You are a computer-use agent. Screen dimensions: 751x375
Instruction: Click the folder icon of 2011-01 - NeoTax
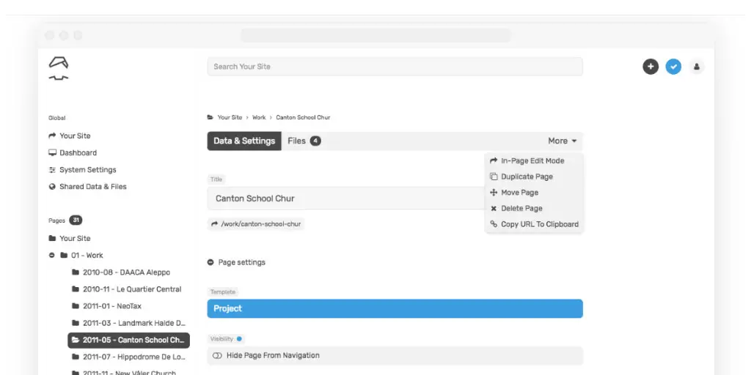click(76, 306)
